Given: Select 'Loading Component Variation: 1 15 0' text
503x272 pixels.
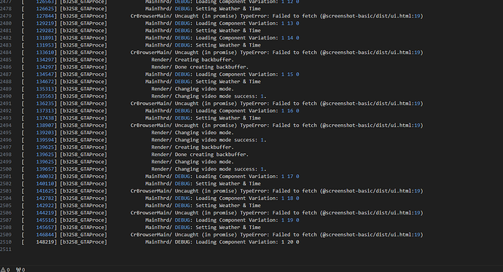Looking at the screenshot, I should tap(247, 74).
